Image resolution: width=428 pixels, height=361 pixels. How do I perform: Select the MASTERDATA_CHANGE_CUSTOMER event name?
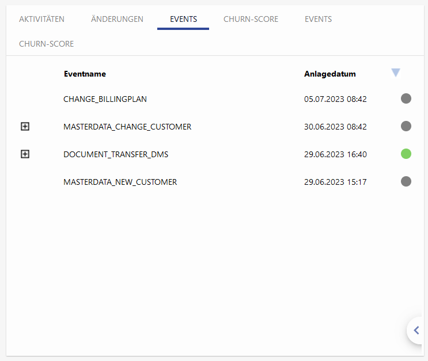[127, 127]
